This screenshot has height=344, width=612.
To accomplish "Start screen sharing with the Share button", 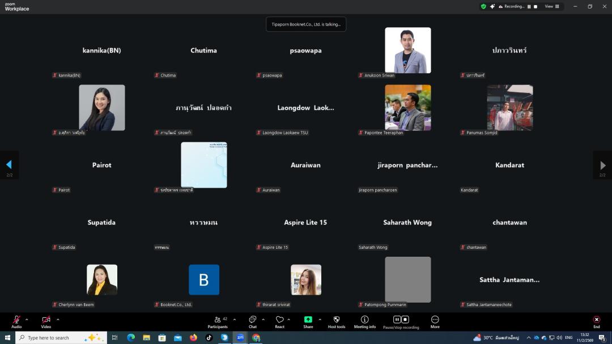I will pos(308,321).
